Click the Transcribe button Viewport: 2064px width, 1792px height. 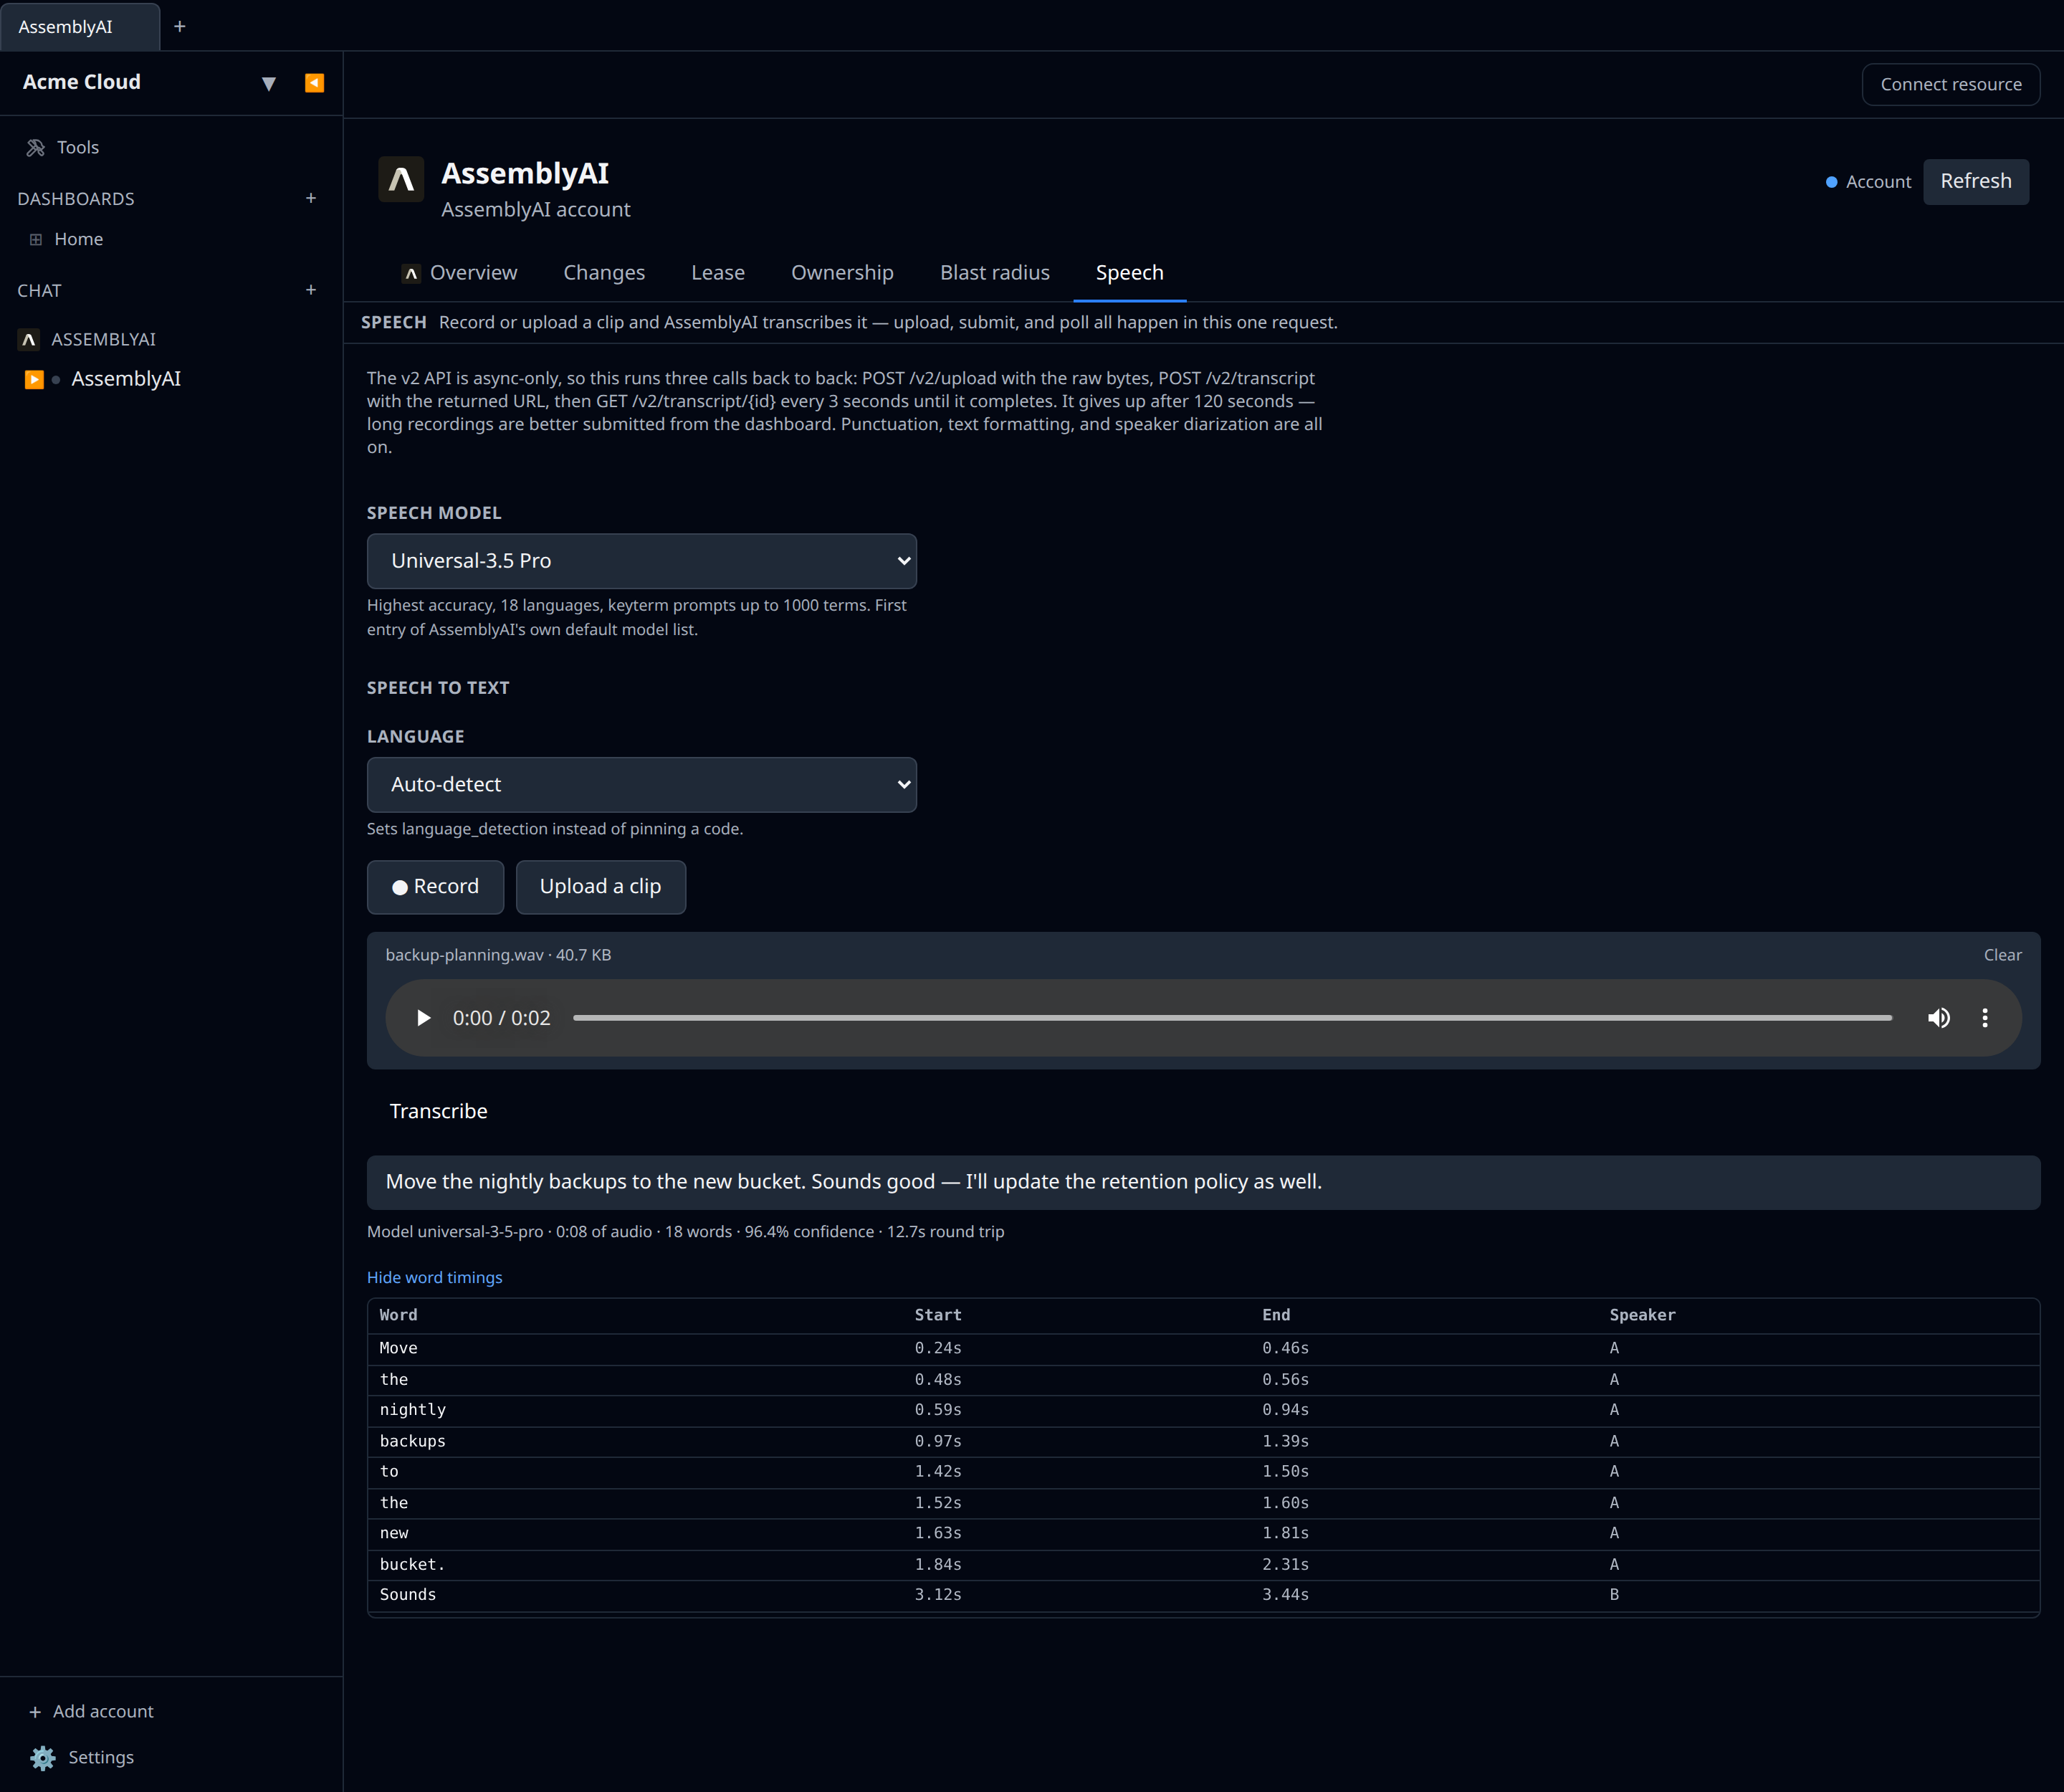tap(438, 1111)
